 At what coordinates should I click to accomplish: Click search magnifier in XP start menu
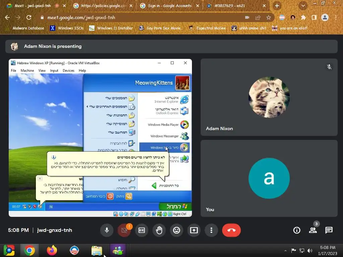[131, 180]
